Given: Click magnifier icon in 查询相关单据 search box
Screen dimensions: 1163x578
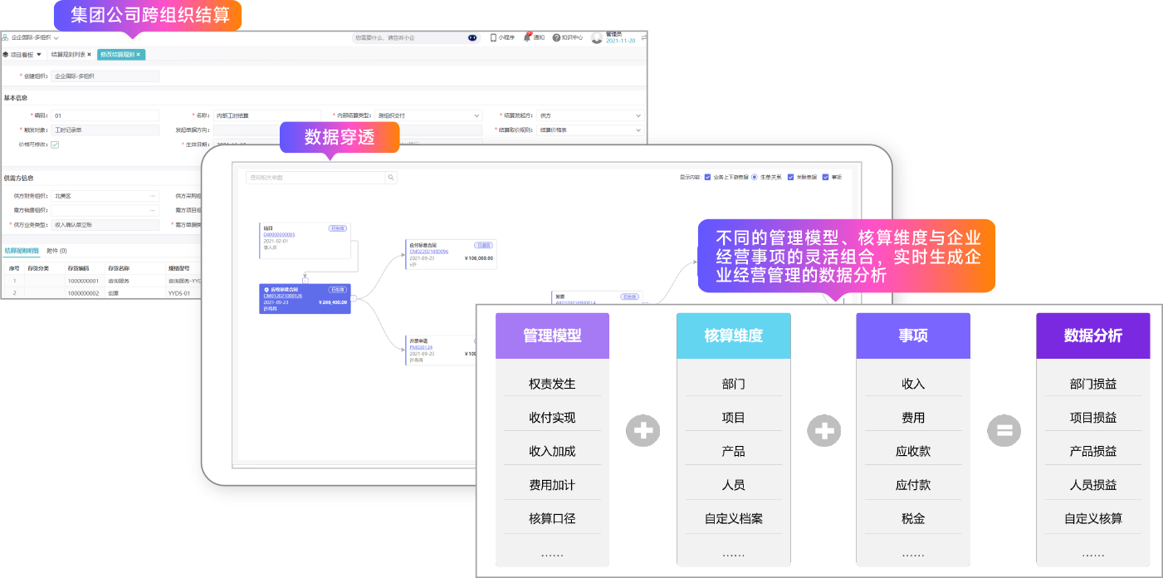Looking at the screenshot, I should [390, 178].
